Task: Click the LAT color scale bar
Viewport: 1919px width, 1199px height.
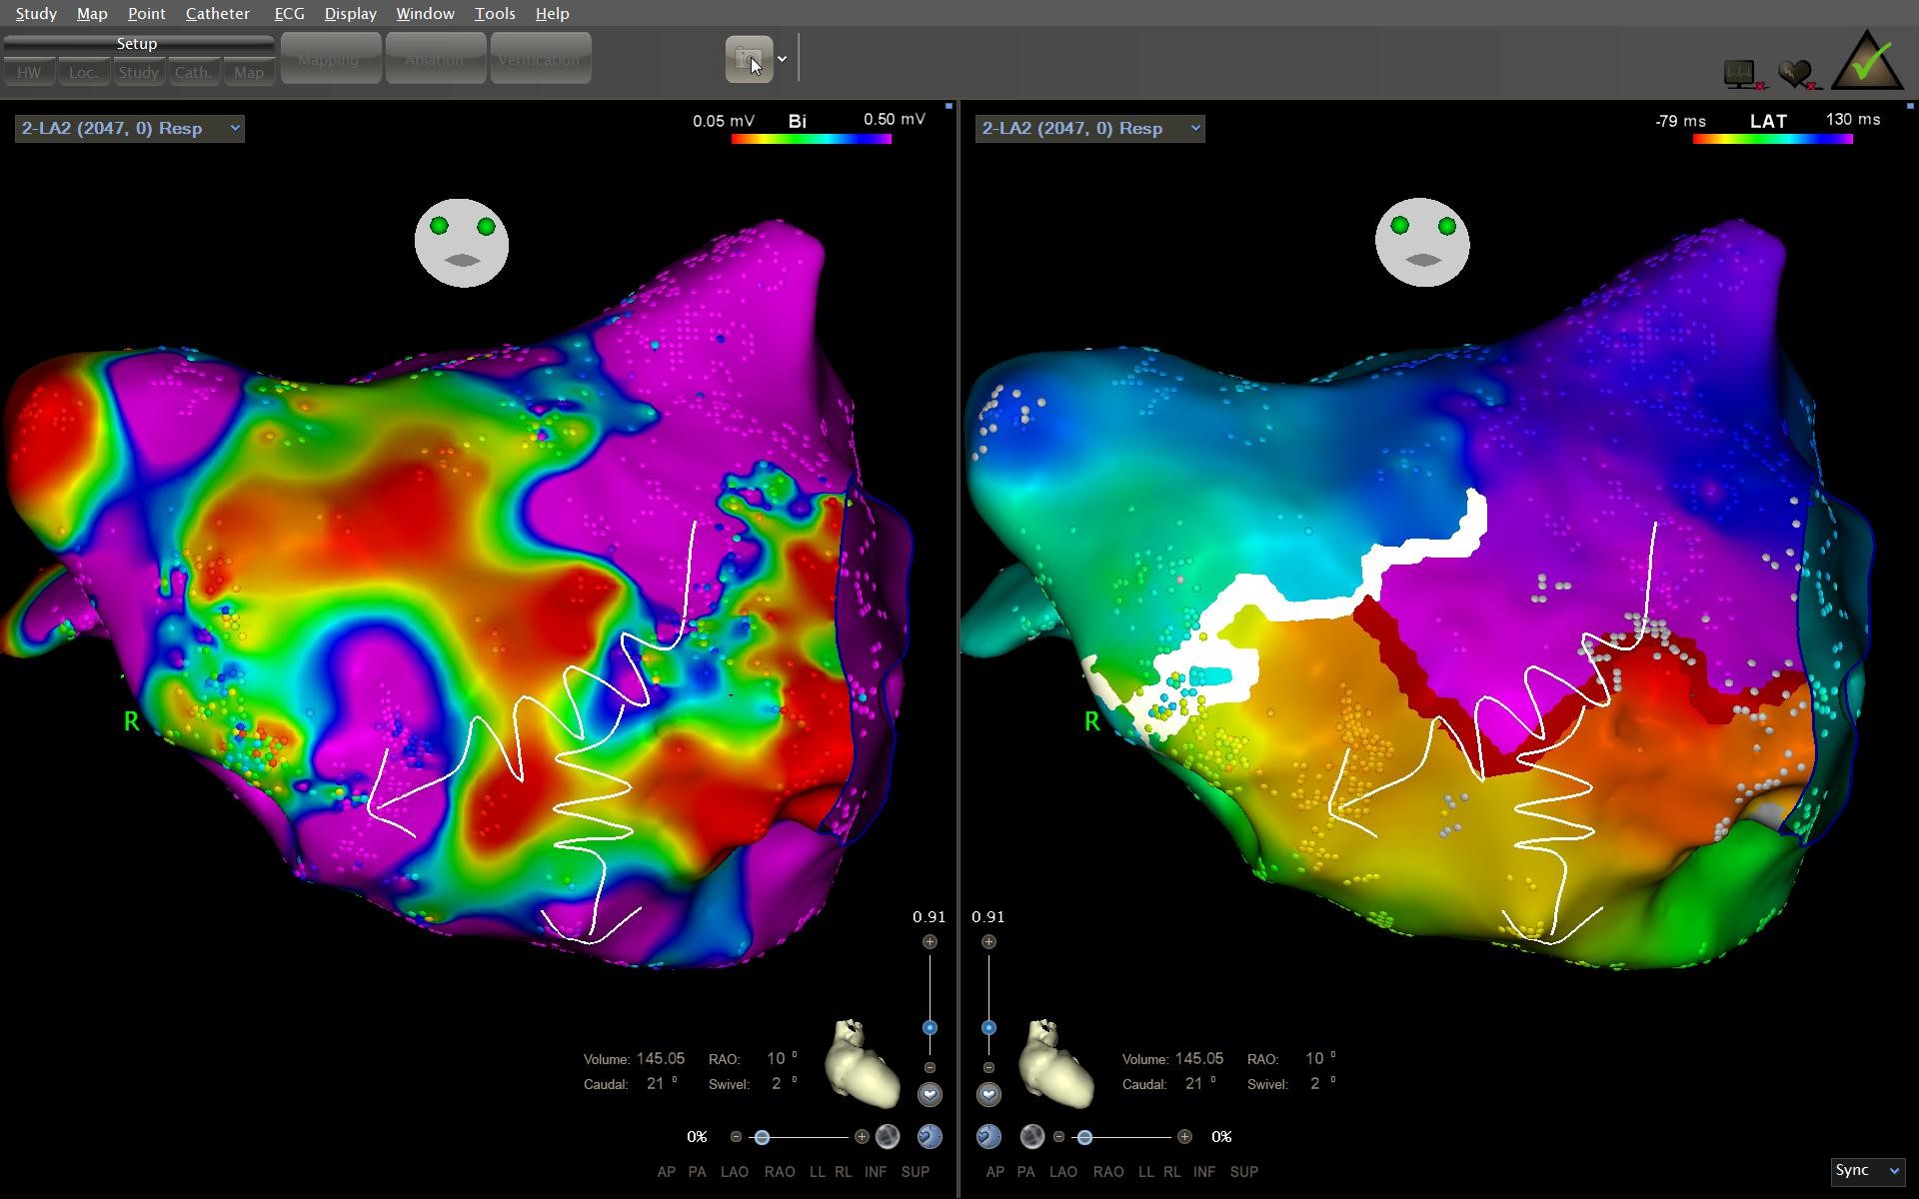Action: 1772,139
